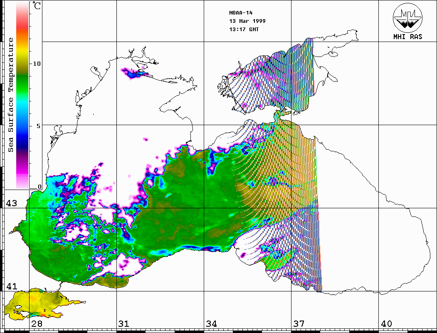
Task: Click the 'MHI RAS' label text
Action: (x=407, y=37)
